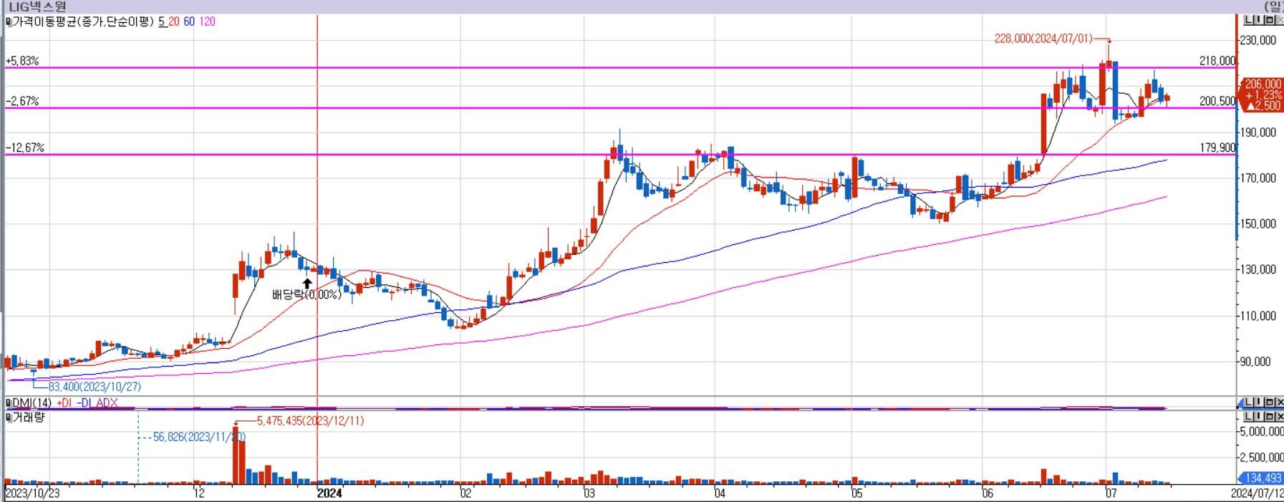The width and height of the screenshot is (1284, 502).
Task: Select the -DI legend entry
Action: click(85, 403)
